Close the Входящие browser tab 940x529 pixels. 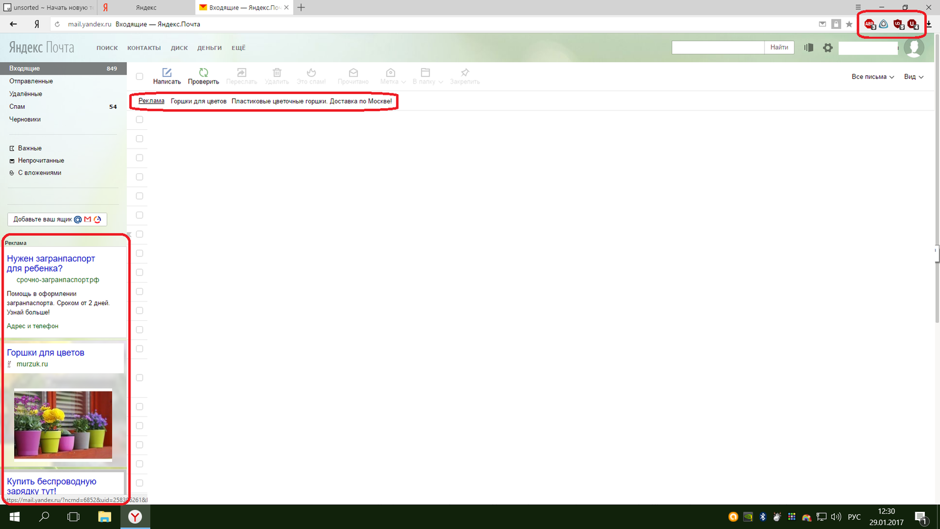point(286,8)
